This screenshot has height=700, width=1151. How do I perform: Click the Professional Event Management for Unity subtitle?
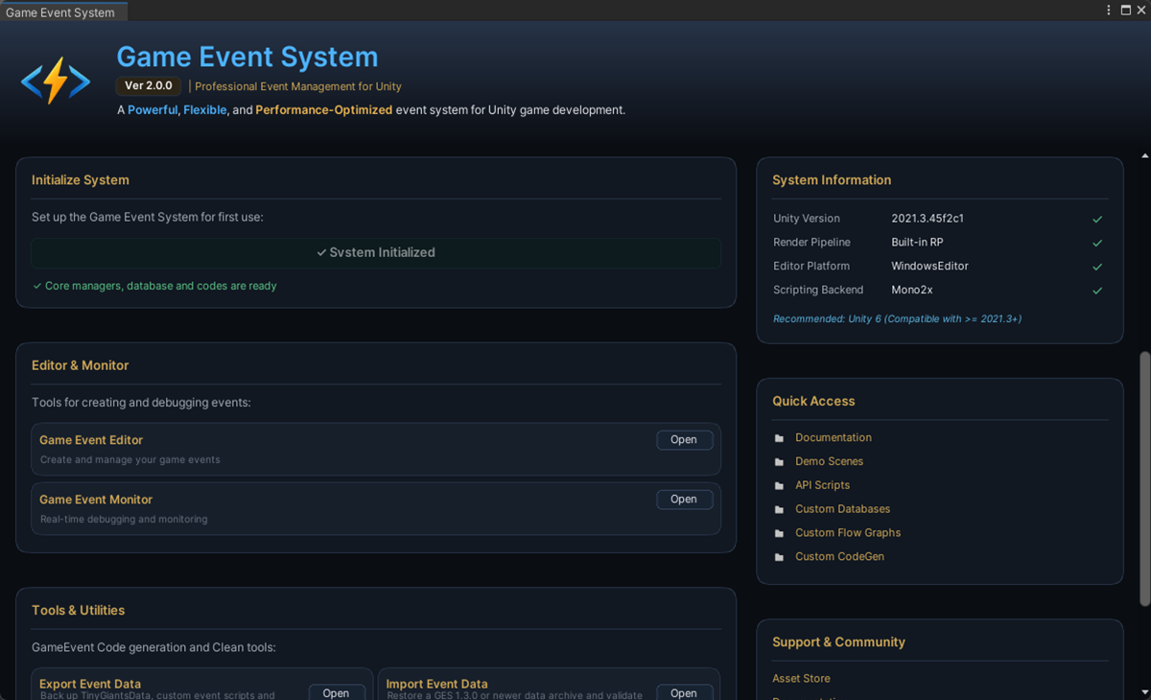coord(298,86)
